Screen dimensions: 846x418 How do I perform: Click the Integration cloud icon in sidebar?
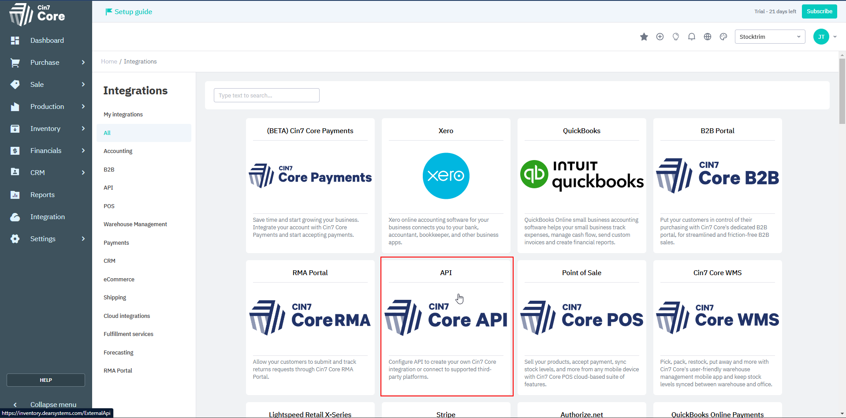tap(15, 217)
